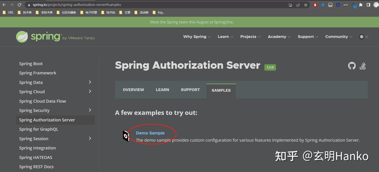Open the 文章 bookmarks folder

(x=125, y=12)
